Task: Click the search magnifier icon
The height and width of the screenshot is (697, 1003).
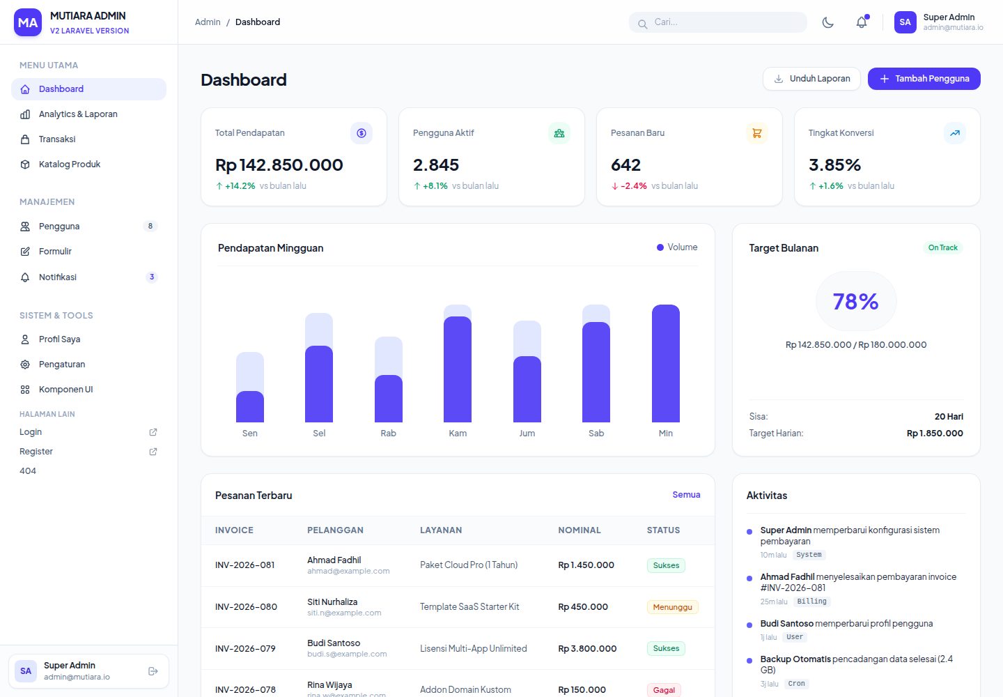Action: pos(642,24)
